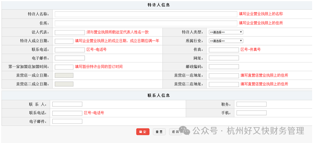Viewport: 314px width, 143px height.
Task: Click the 邮政编码 input field
Action: coord(224,67)
